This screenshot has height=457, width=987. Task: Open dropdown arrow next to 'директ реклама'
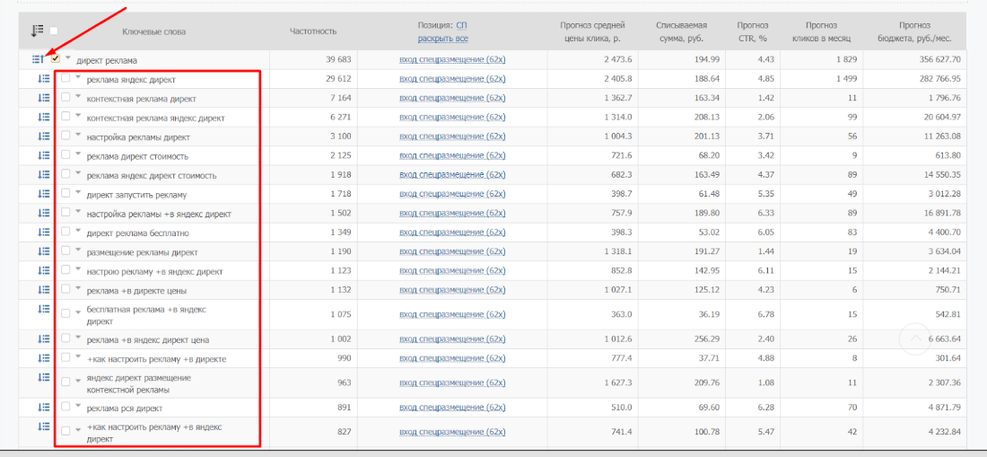(x=67, y=58)
